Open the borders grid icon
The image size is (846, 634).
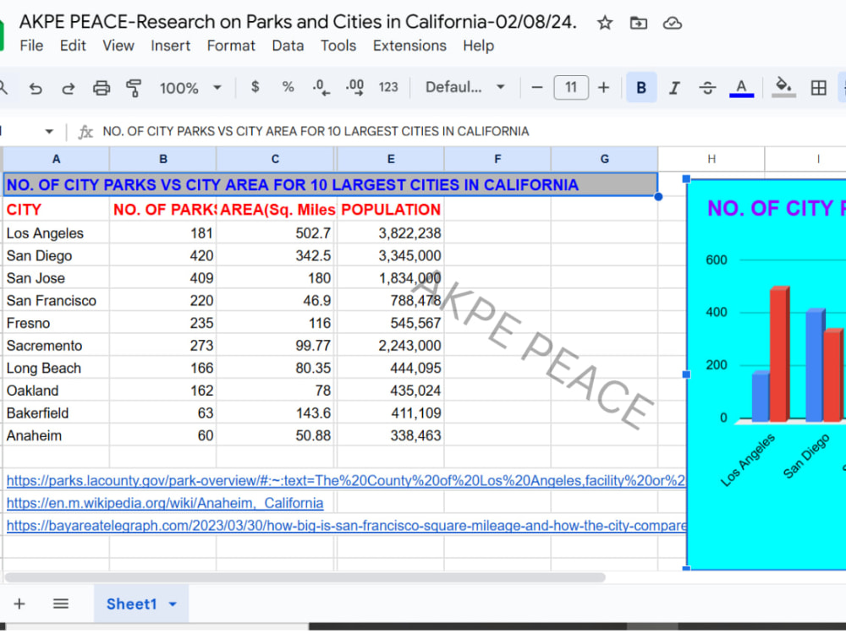point(818,88)
